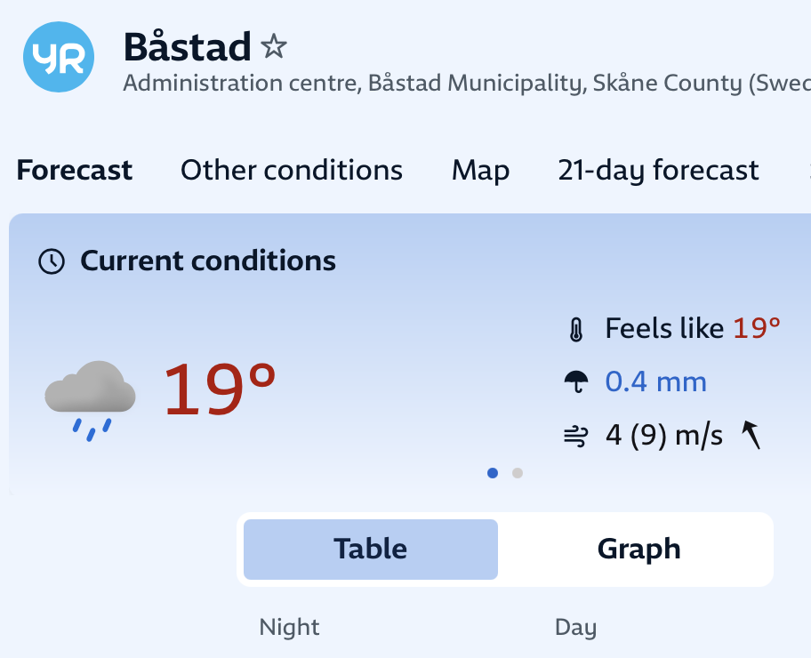Click the clock icon beside Current conditions
This screenshot has height=658, width=811.
tap(52, 261)
